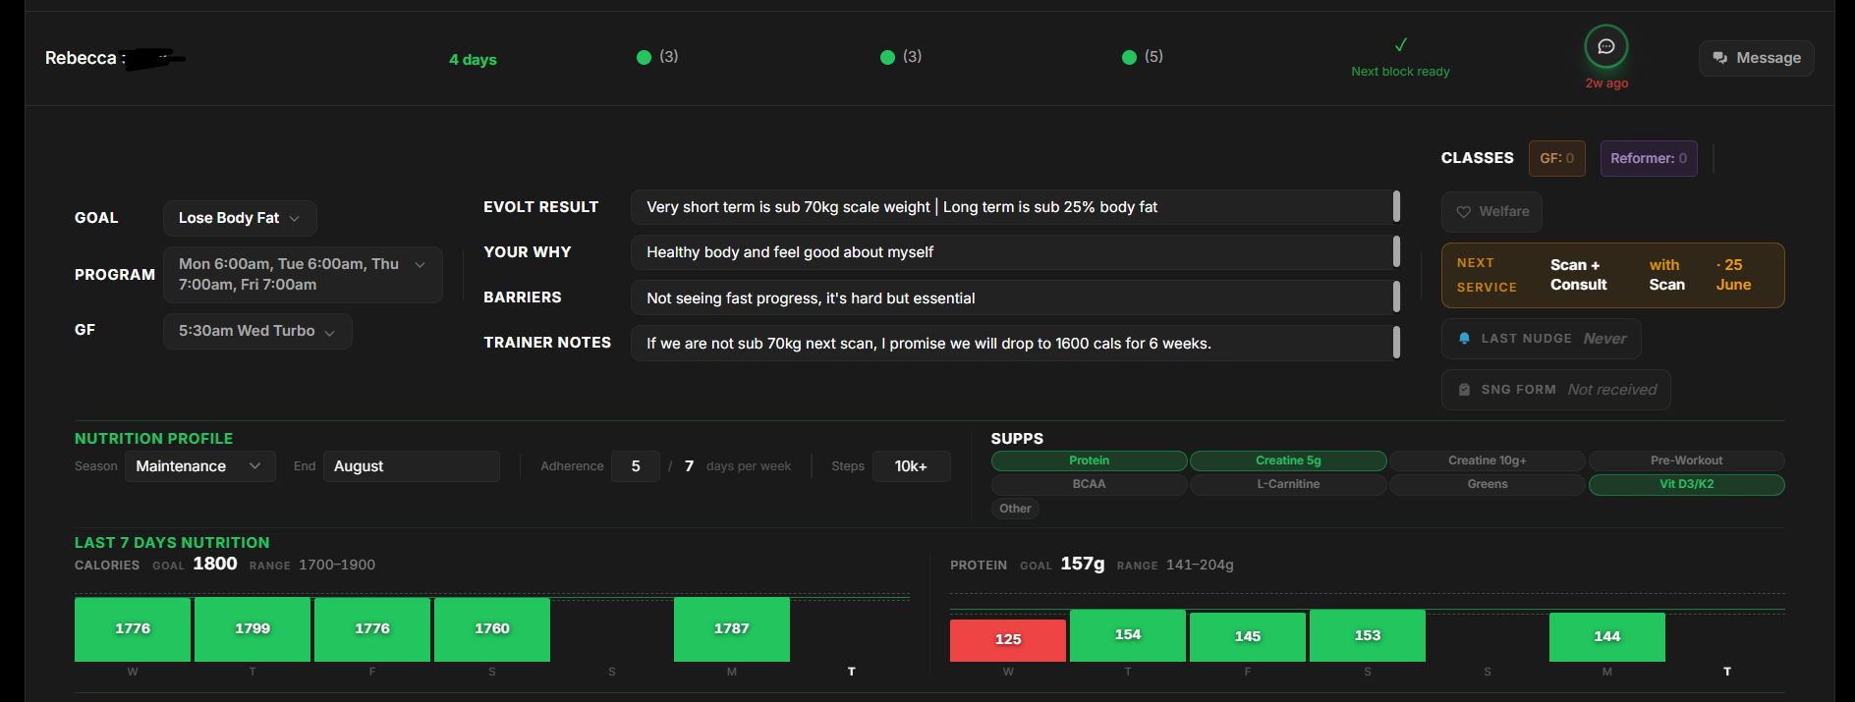The width and height of the screenshot is (1855, 702).
Task: Click the Adherence days field showing 5
Action: (x=636, y=466)
